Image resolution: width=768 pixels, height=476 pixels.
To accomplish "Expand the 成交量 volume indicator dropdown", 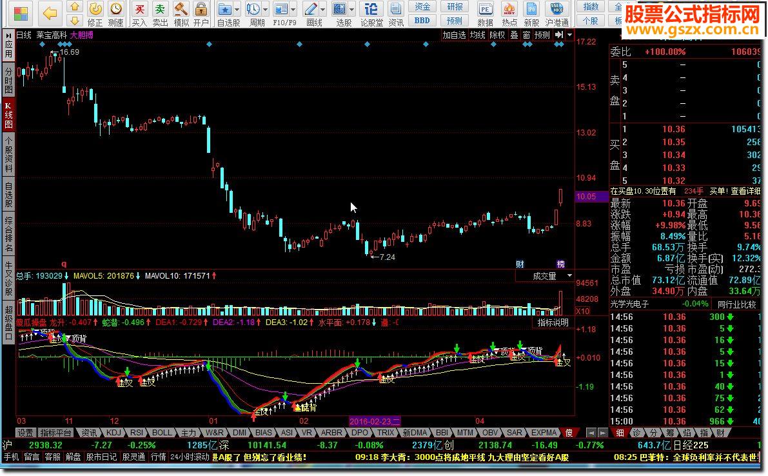I will click(569, 276).
